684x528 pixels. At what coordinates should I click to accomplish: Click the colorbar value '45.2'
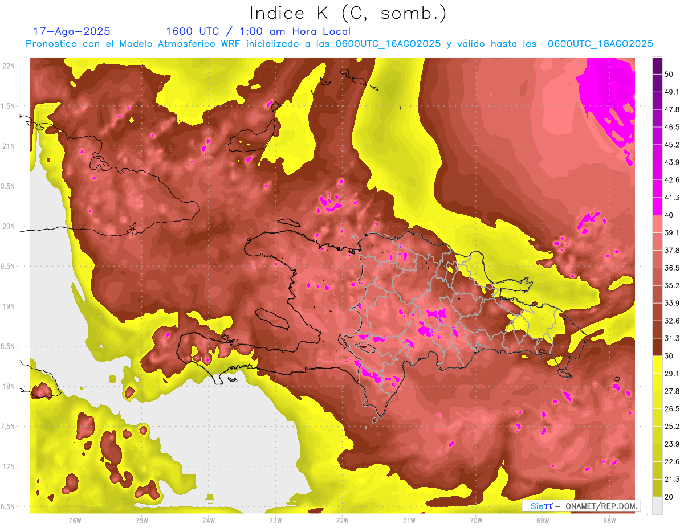click(x=672, y=145)
